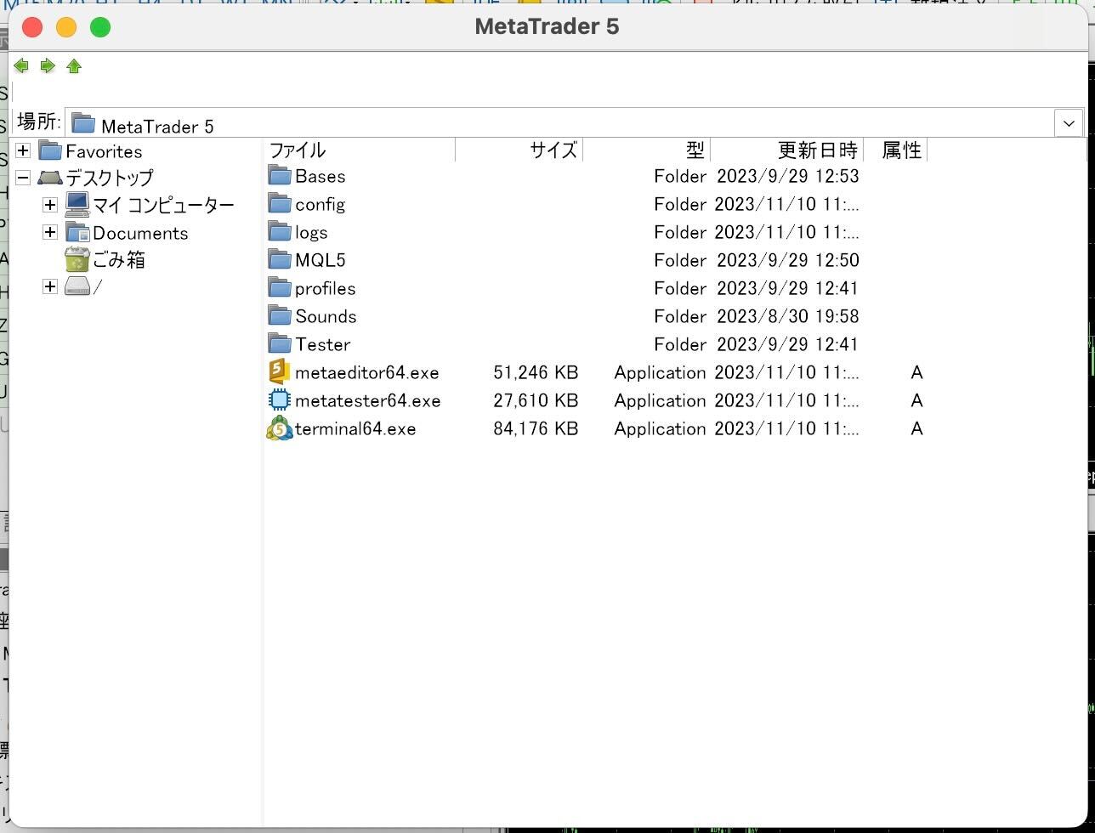Click the logs folder icon
This screenshot has width=1095, height=833.
click(x=280, y=231)
